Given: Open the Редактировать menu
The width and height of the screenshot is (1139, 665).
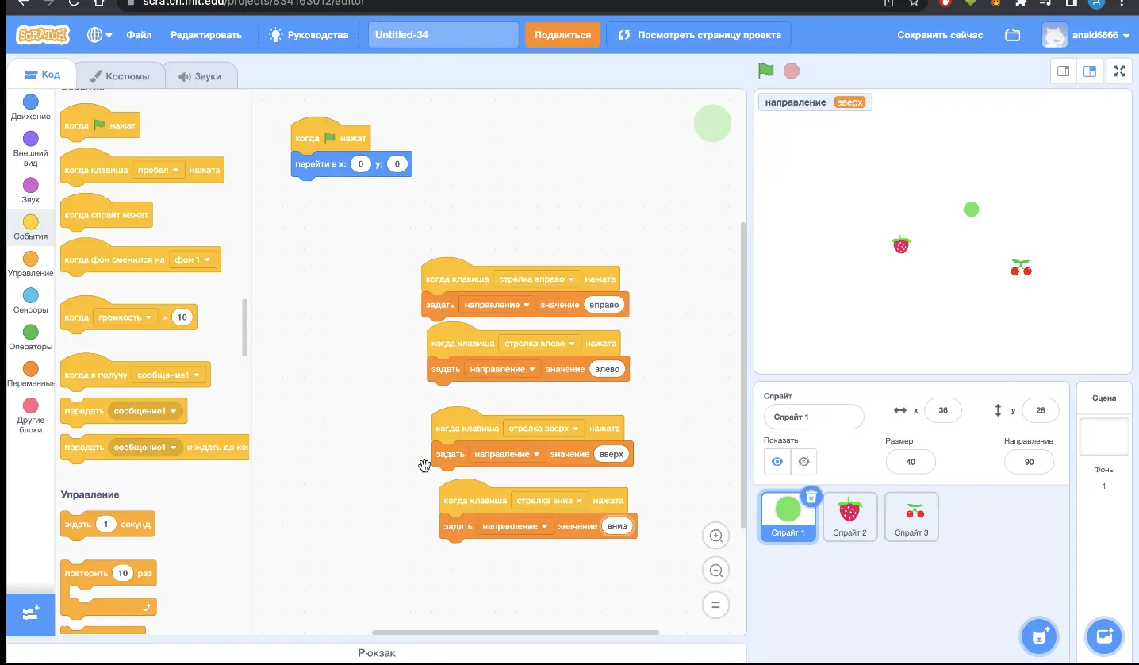Looking at the screenshot, I should click(206, 35).
